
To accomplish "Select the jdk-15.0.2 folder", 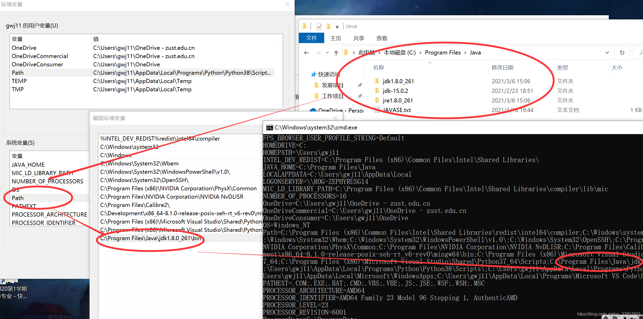I will point(395,91).
